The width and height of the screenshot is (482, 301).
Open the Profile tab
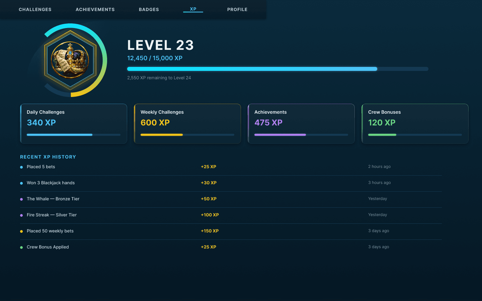(237, 9)
